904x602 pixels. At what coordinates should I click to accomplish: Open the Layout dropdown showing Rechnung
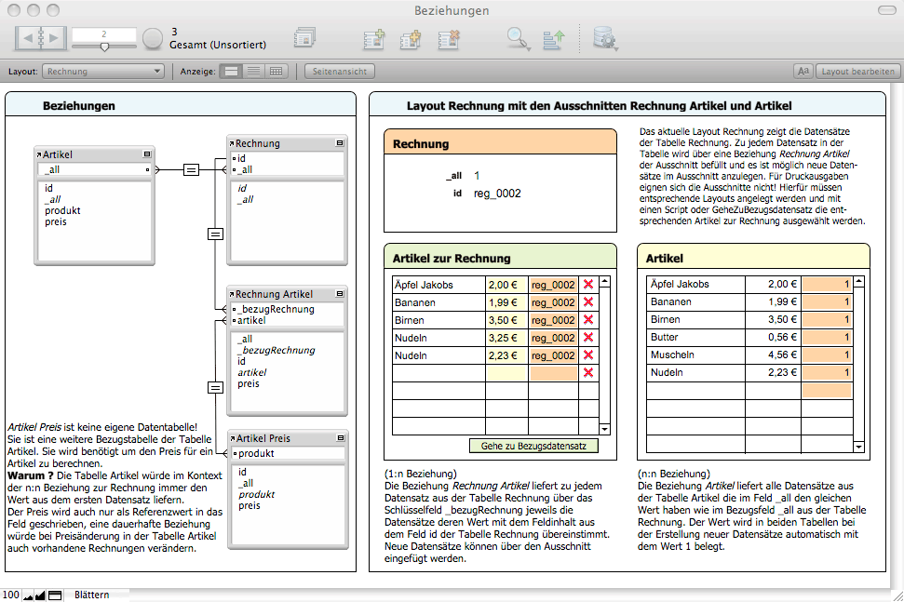[104, 71]
